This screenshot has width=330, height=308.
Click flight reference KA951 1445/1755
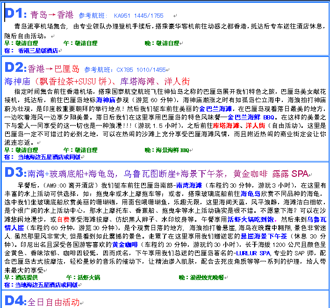[x=139, y=16]
